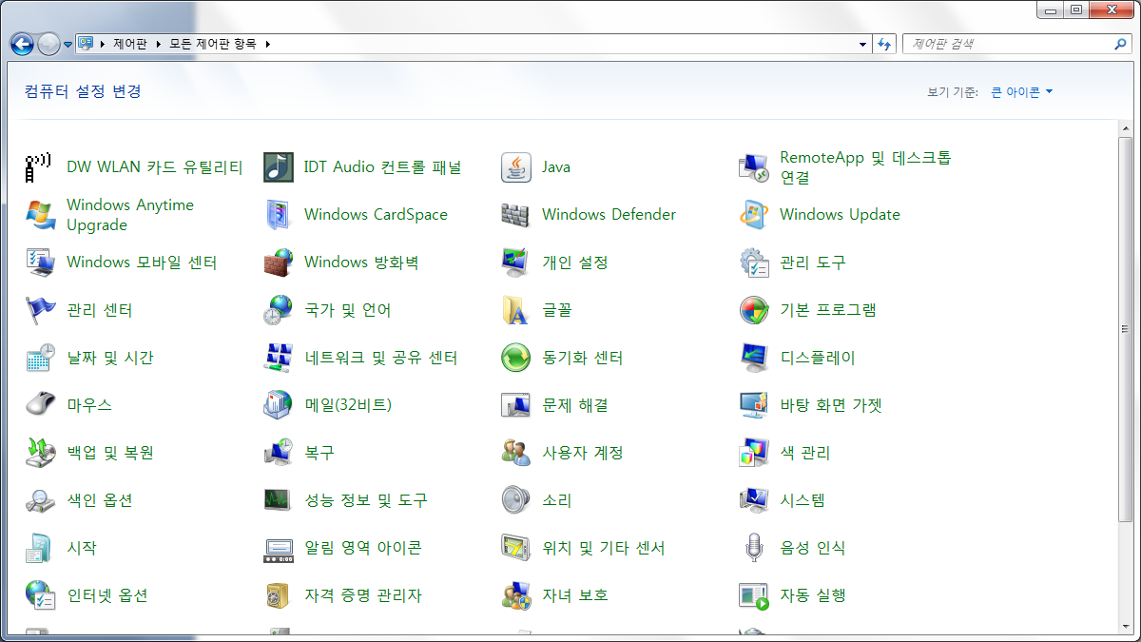Click the scrollbar down arrow
Screen dimensions: 1141x642
(x=1125, y=626)
